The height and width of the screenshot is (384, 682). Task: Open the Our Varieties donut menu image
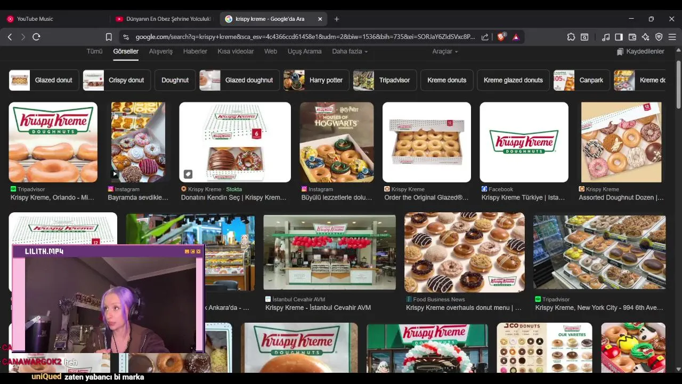click(544, 348)
